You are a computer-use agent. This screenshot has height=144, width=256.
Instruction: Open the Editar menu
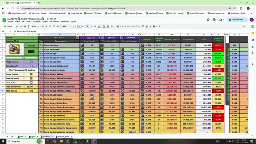[x=18, y=22]
